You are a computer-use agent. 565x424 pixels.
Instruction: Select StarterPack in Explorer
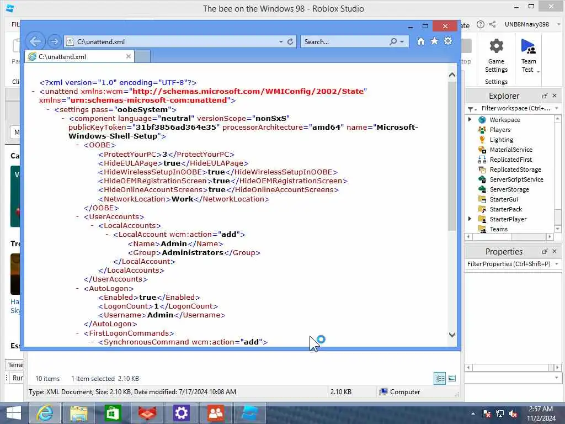(505, 209)
